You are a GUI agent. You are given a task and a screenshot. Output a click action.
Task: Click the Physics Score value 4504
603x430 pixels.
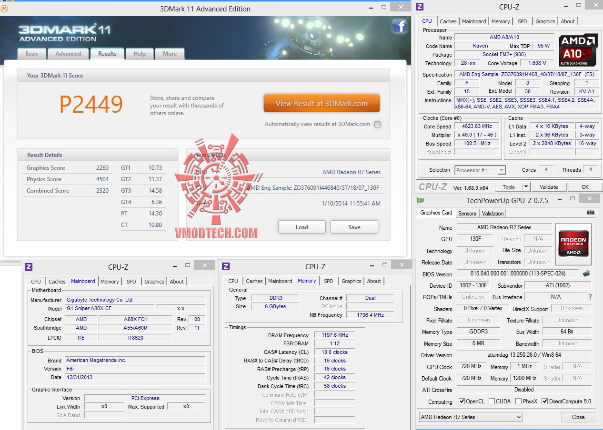coord(102,179)
